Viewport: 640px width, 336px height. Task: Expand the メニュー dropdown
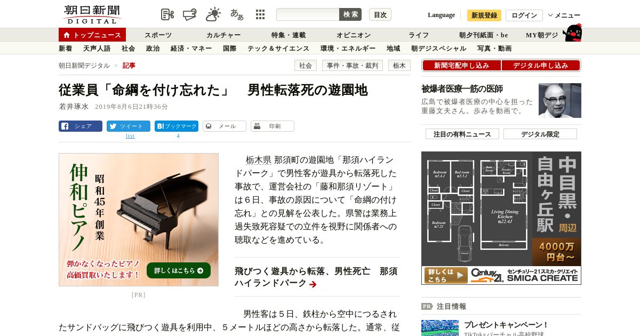point(564,15)
